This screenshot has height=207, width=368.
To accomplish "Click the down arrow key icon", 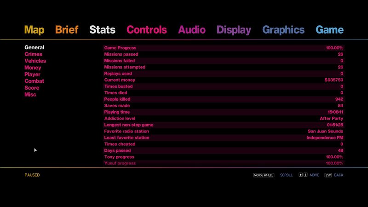I will tap(305, 175).
